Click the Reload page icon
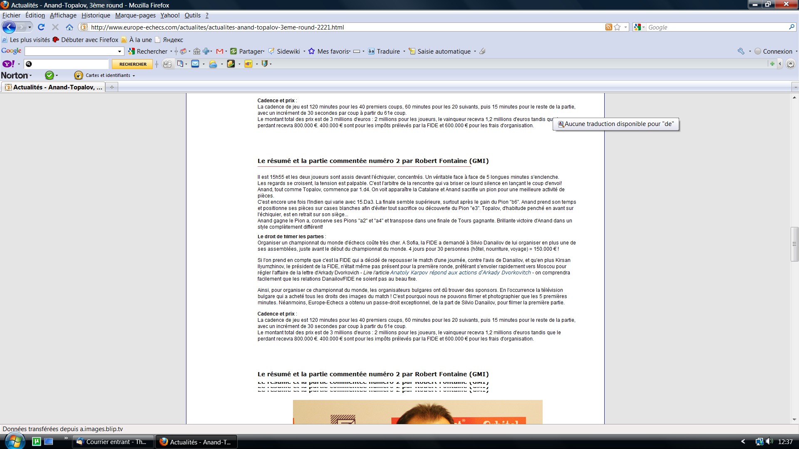Viewport: 799px width, 449px height. pos(41,27)
